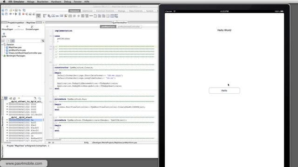Select the TLabel 'abc' palette component
Viewport: 298px width, 167px height.
coord(57,16)
